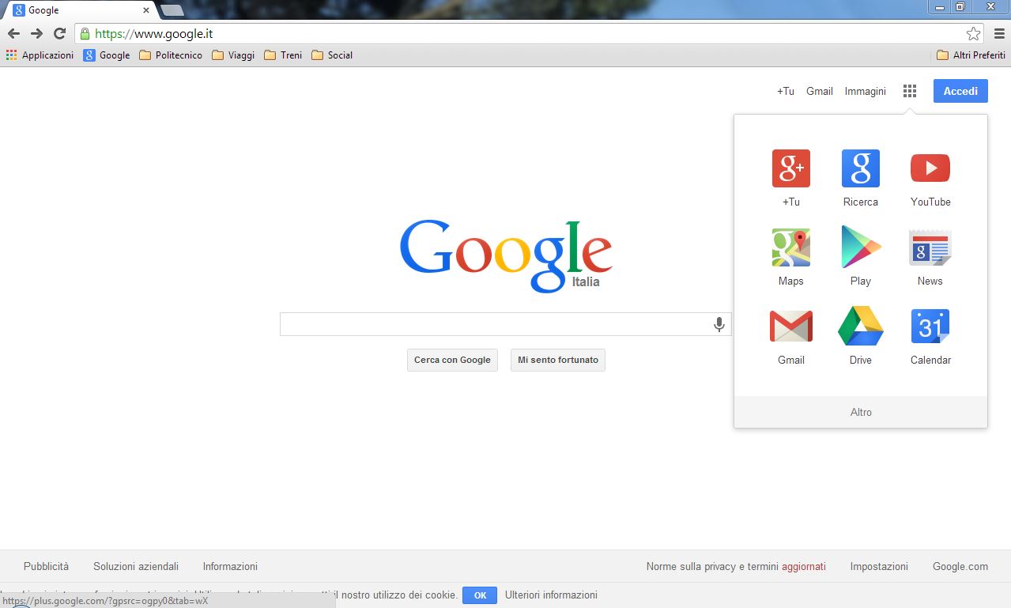The height and width of the screenshot is (608, 1011).
Task: Open Gmail link in the top bar
Action: (820, 91)
